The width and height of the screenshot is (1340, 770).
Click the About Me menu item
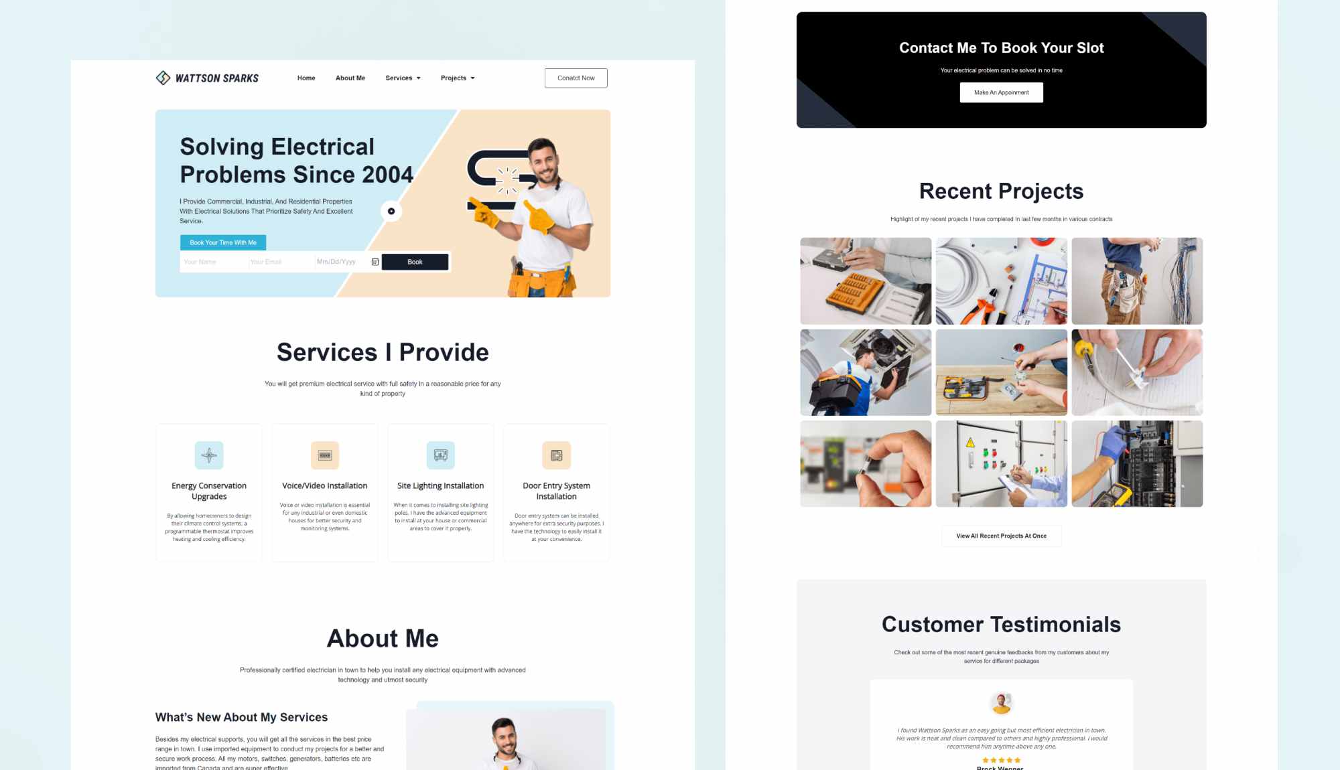click(x=350, y=77)
